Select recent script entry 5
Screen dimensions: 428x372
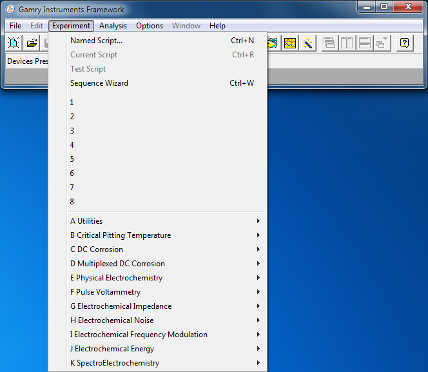[157, 159]
